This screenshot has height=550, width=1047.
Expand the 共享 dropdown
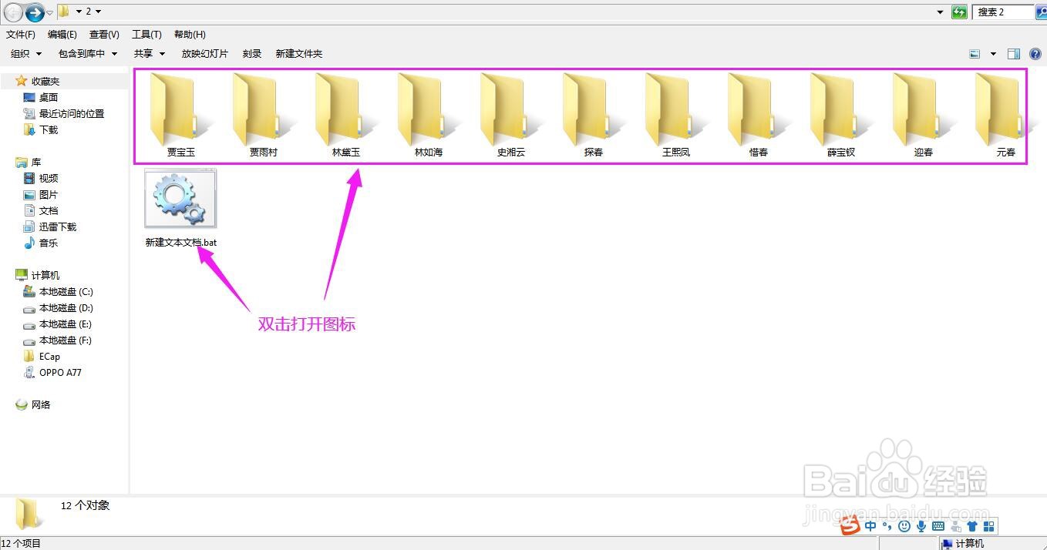click(x=150, y=54)
